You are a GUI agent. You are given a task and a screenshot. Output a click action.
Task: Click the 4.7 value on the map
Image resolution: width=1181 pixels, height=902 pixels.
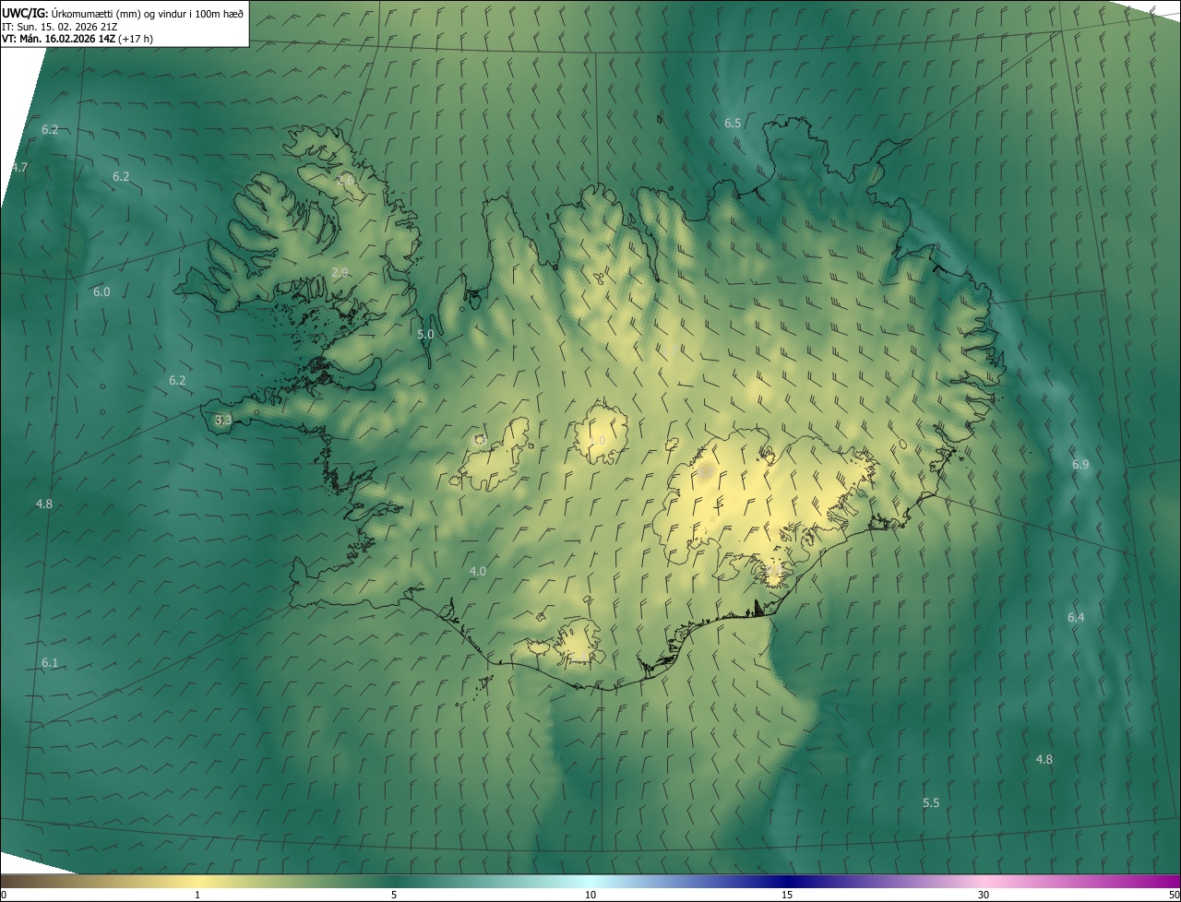(x=19, y=167)
